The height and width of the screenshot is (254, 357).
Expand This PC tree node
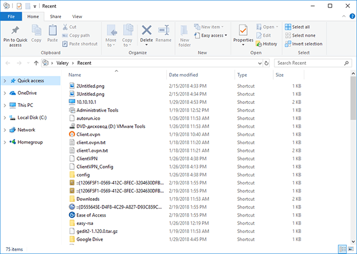click(x=5, y=105)
